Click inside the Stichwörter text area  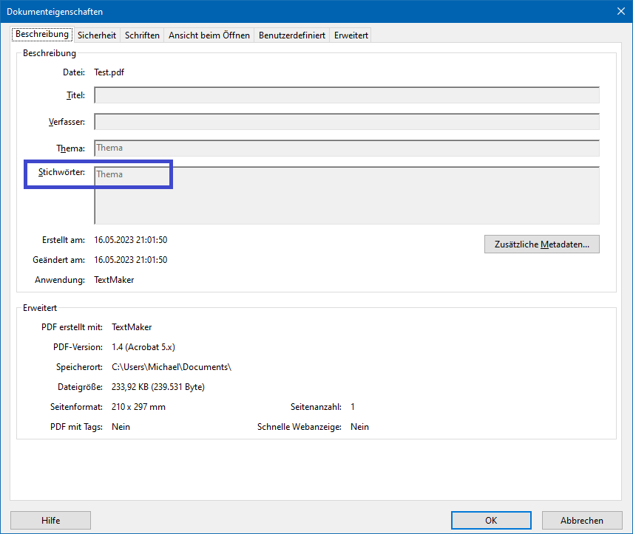[346, 195]
